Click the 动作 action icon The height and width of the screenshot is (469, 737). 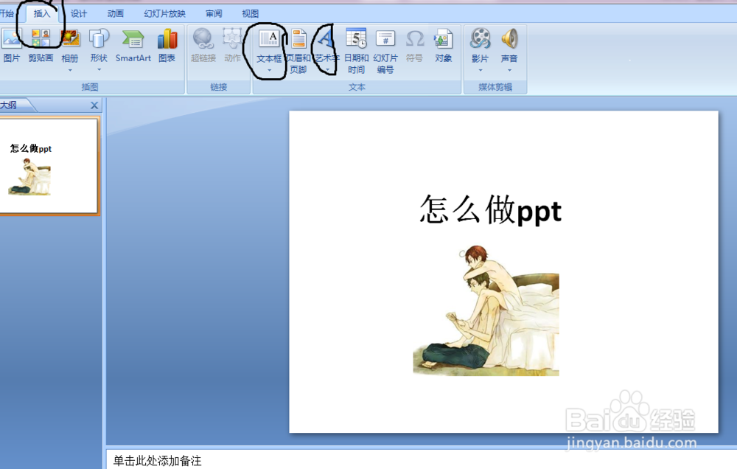pyautogui.click(x=232, y=45)
